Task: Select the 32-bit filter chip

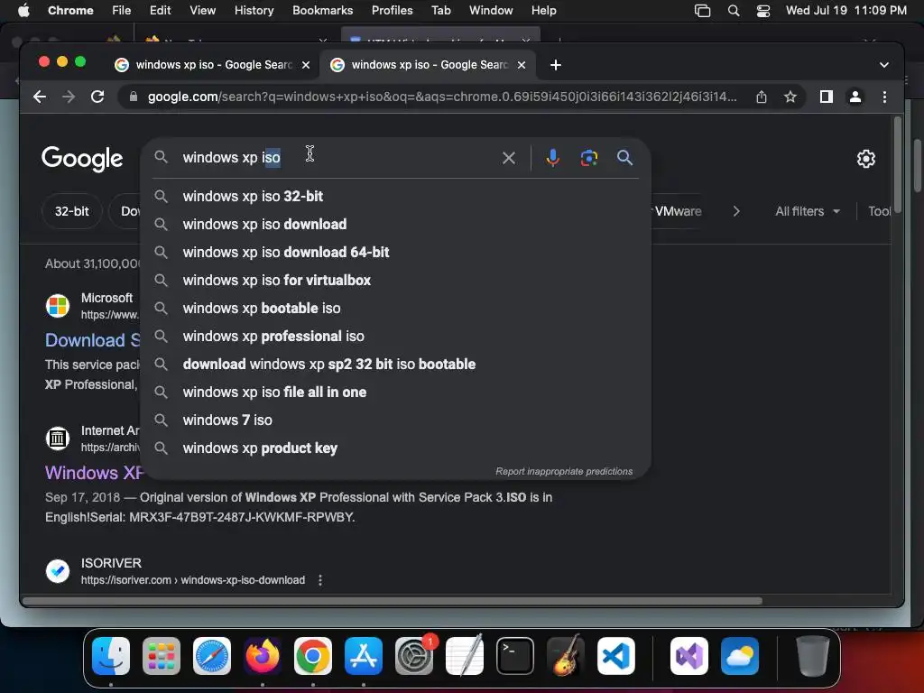Action: pyautogui.click(x=72, y=211)
